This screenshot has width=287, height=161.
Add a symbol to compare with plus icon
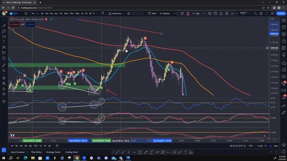[26, 13]
